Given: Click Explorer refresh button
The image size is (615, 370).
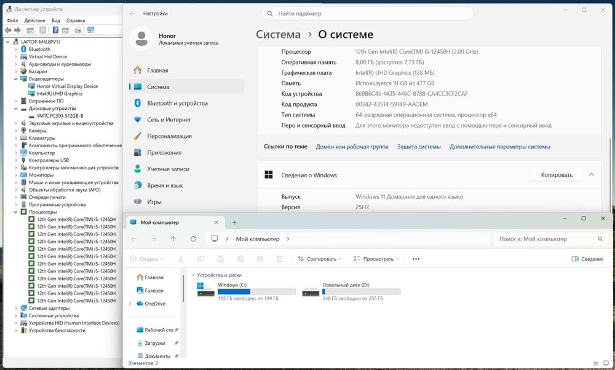Looking at the screenshot, I should pos(193,239).
